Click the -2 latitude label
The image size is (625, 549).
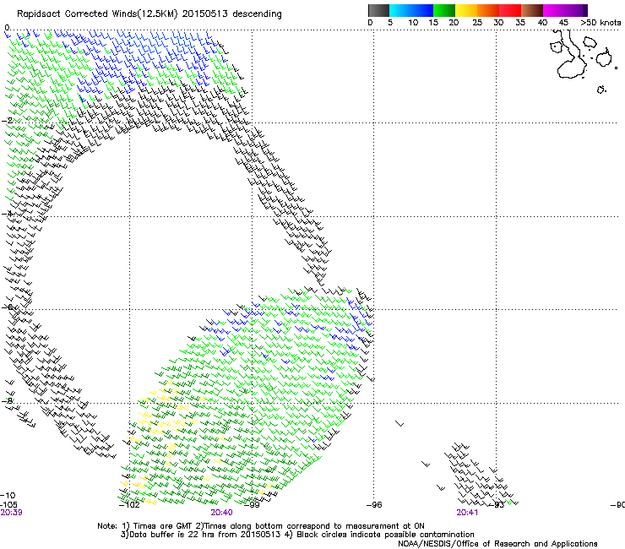point(7,121)
